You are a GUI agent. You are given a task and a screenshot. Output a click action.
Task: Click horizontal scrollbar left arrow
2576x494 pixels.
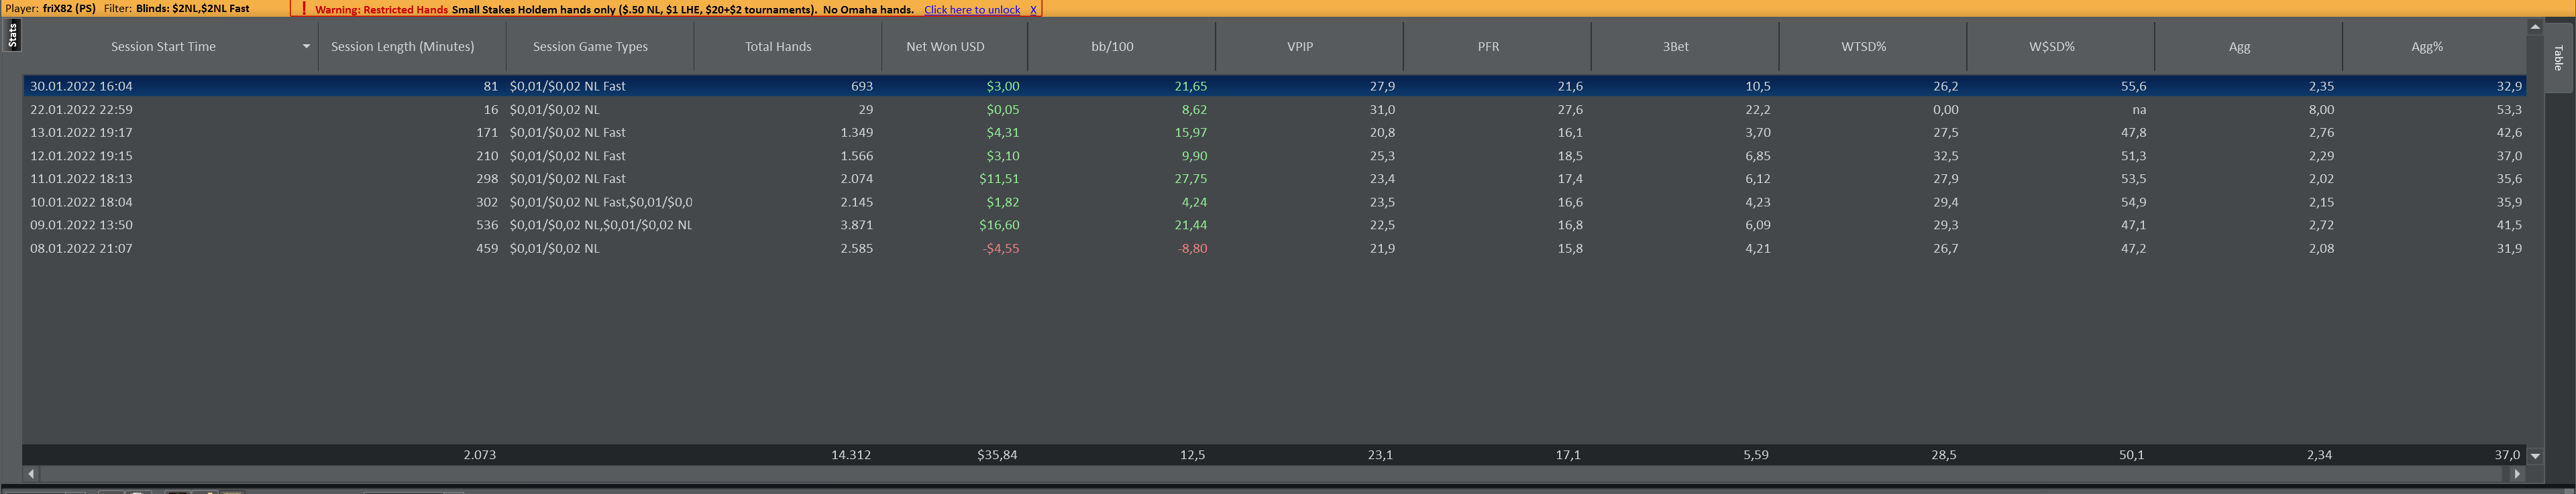click(31, 474)
